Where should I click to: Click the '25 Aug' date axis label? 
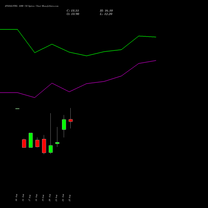pos(69,198)
